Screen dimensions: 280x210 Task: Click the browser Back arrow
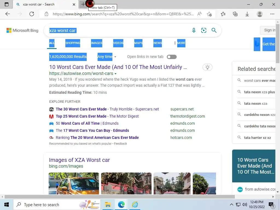point(7,14)
